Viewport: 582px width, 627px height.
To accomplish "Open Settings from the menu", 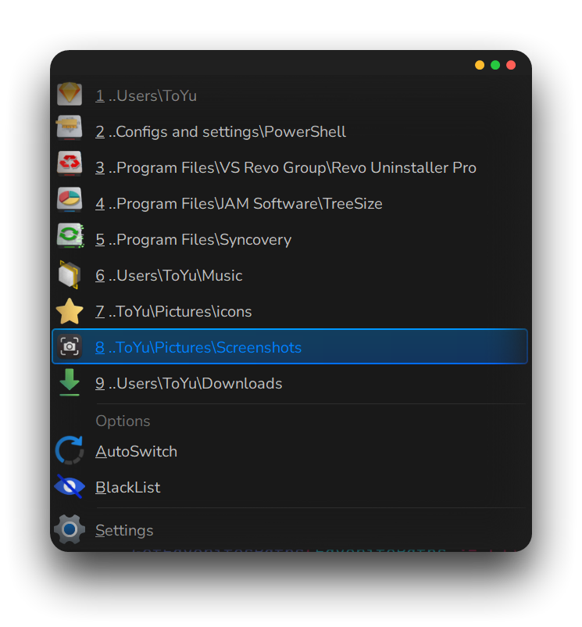I will (x=124, y=531).
